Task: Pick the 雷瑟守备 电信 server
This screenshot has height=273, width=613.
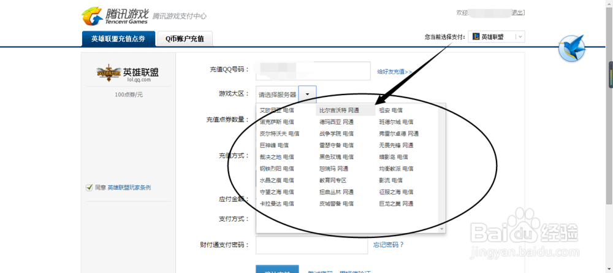Action: [336, 145]
